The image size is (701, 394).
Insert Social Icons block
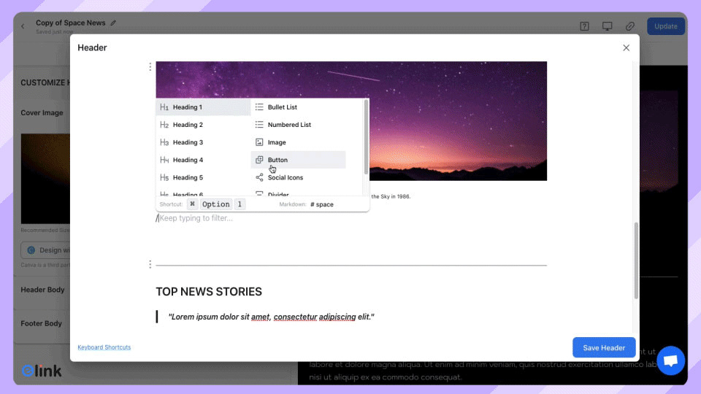298,177
